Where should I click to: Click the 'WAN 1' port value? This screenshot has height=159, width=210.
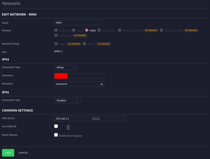point(58,51)
